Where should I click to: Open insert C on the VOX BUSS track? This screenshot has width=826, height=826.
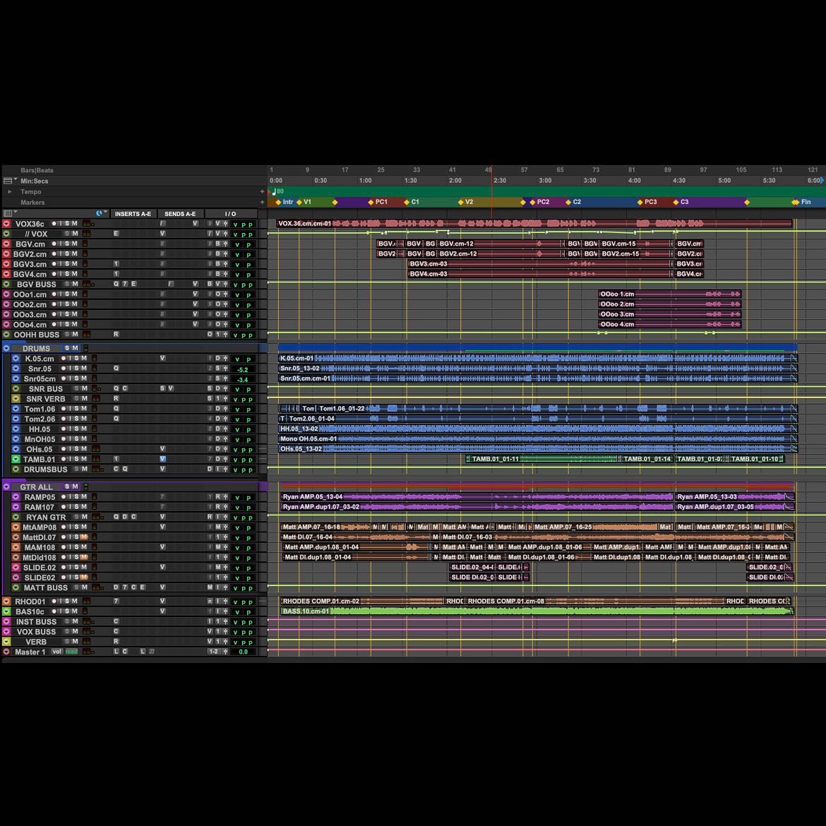(x=116, y=631)
